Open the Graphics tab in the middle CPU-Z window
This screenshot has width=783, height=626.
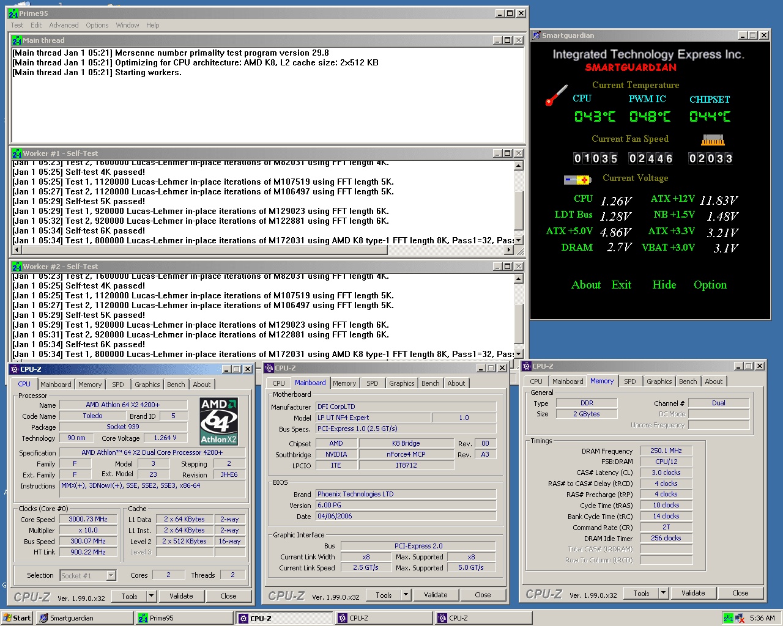[x=401, y=383]
